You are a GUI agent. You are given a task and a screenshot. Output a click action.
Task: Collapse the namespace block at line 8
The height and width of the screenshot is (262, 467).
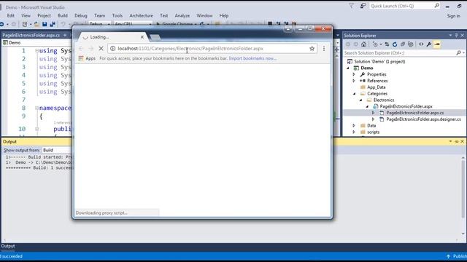coord(37,108)
